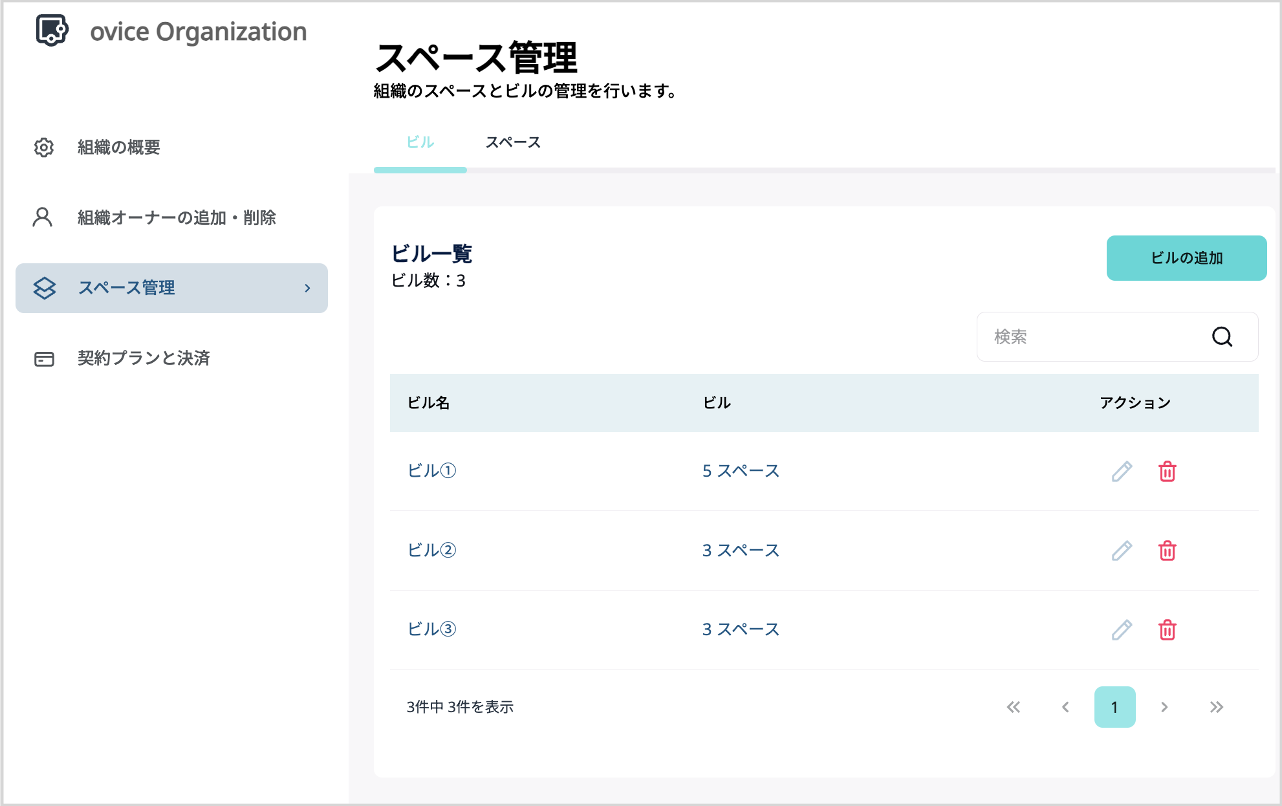Switch to the スペース tab
The width and height of the screenshot is (1282, 806).
coord(513,142)
